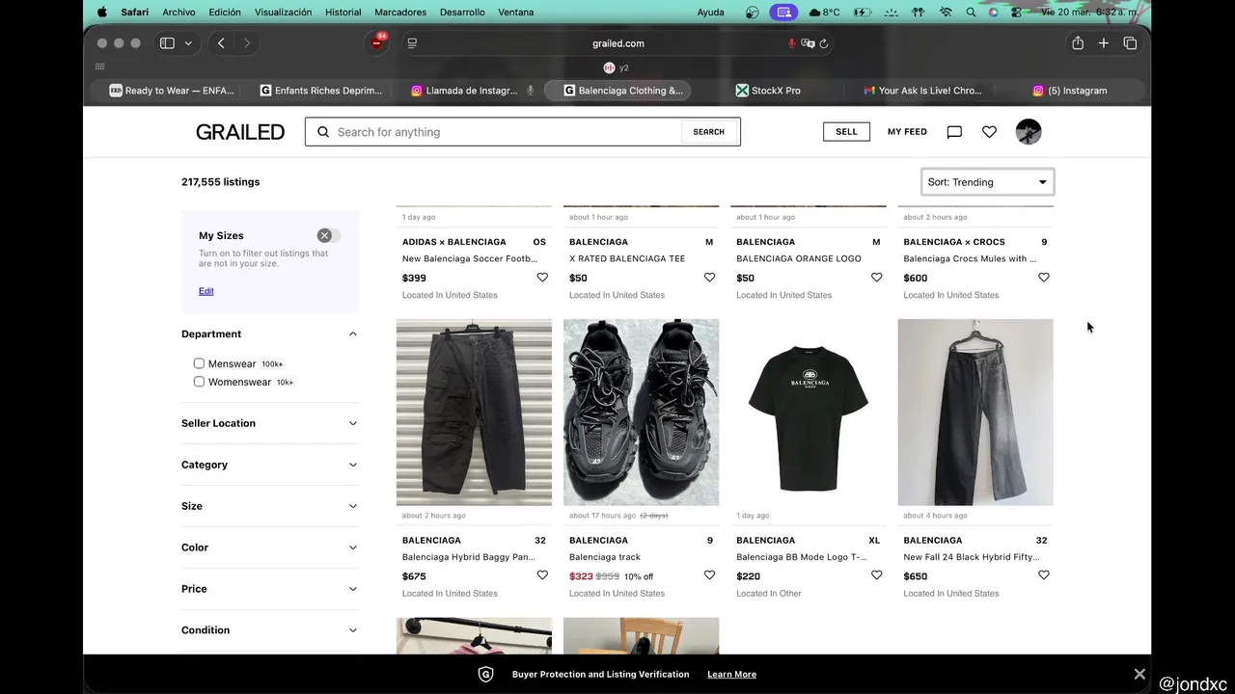
Task: Open the Sort: Trending dropdown
Action: [x=987, y=182]
